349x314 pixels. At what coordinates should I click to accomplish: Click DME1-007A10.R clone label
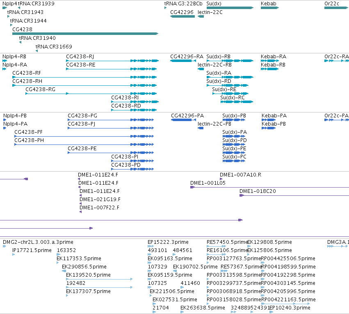click(241, 175)
